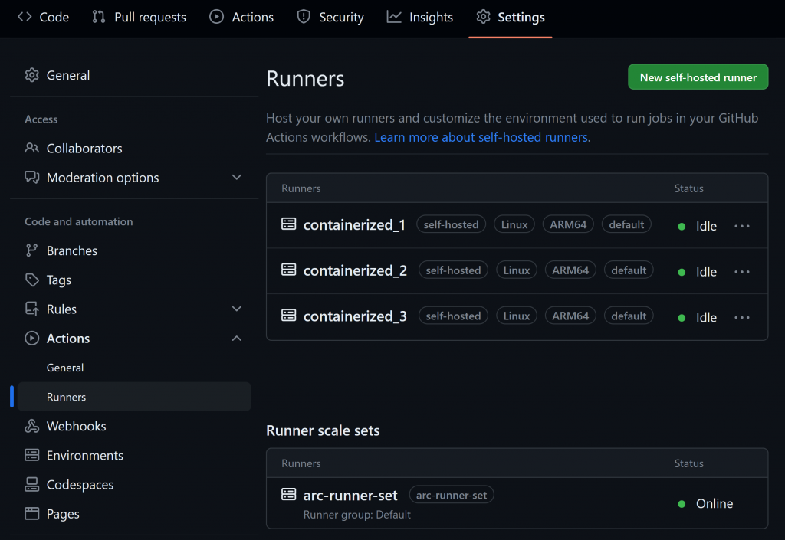Screen dimensions: 785x540
Task: Click the Runner scale sets heading
Action: pyautogui.click(x=323, y=430)
